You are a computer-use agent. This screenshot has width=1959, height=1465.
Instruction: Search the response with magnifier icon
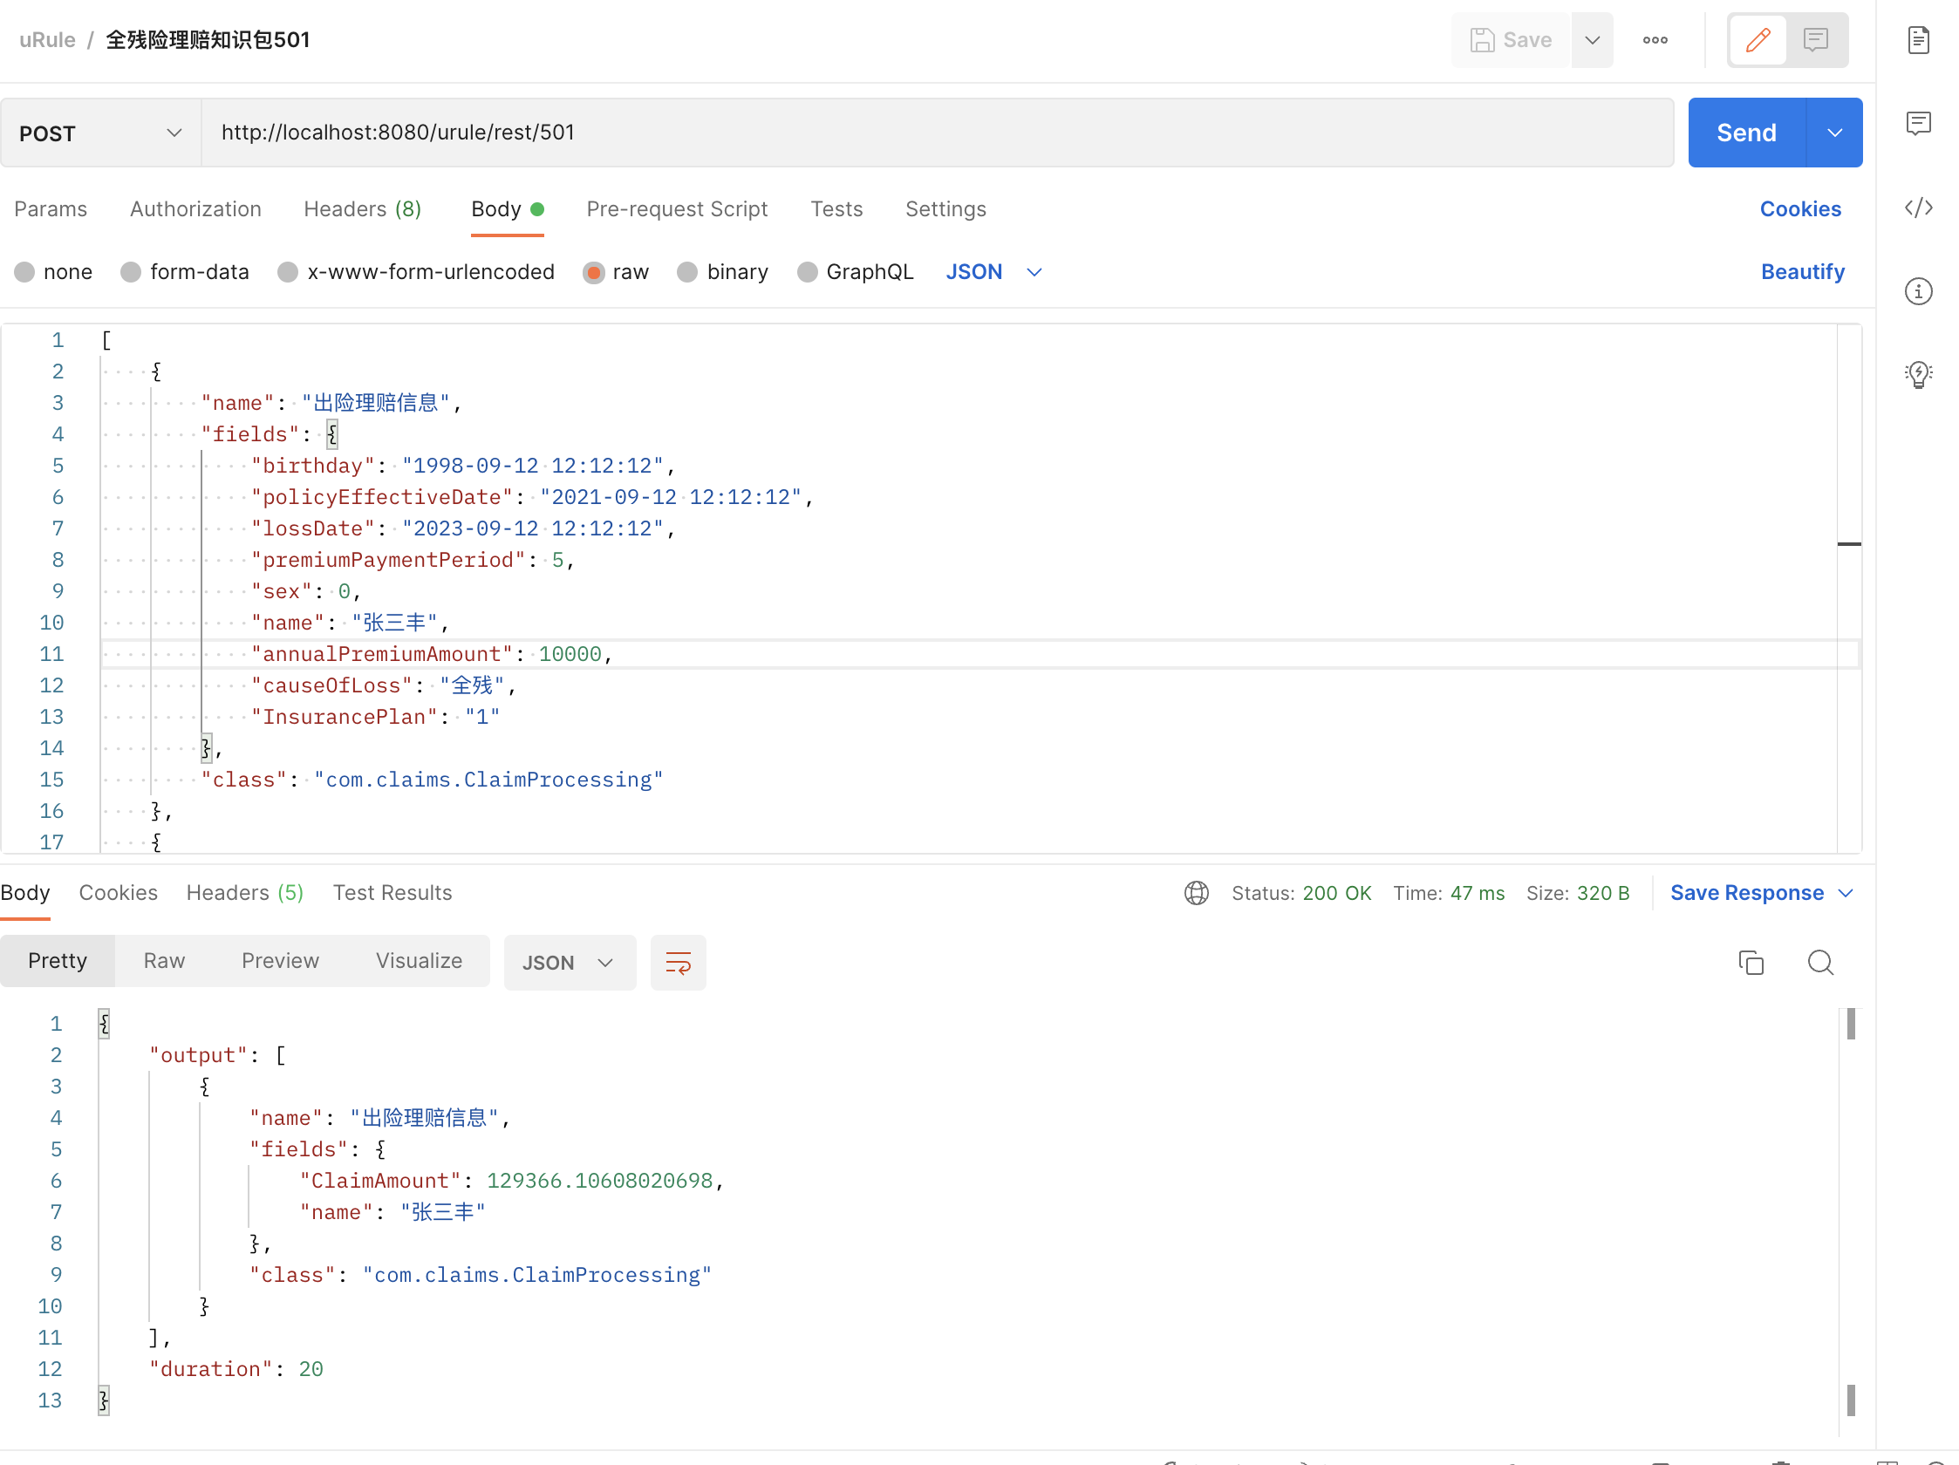pyautogui.click(x=1820, y=962)
